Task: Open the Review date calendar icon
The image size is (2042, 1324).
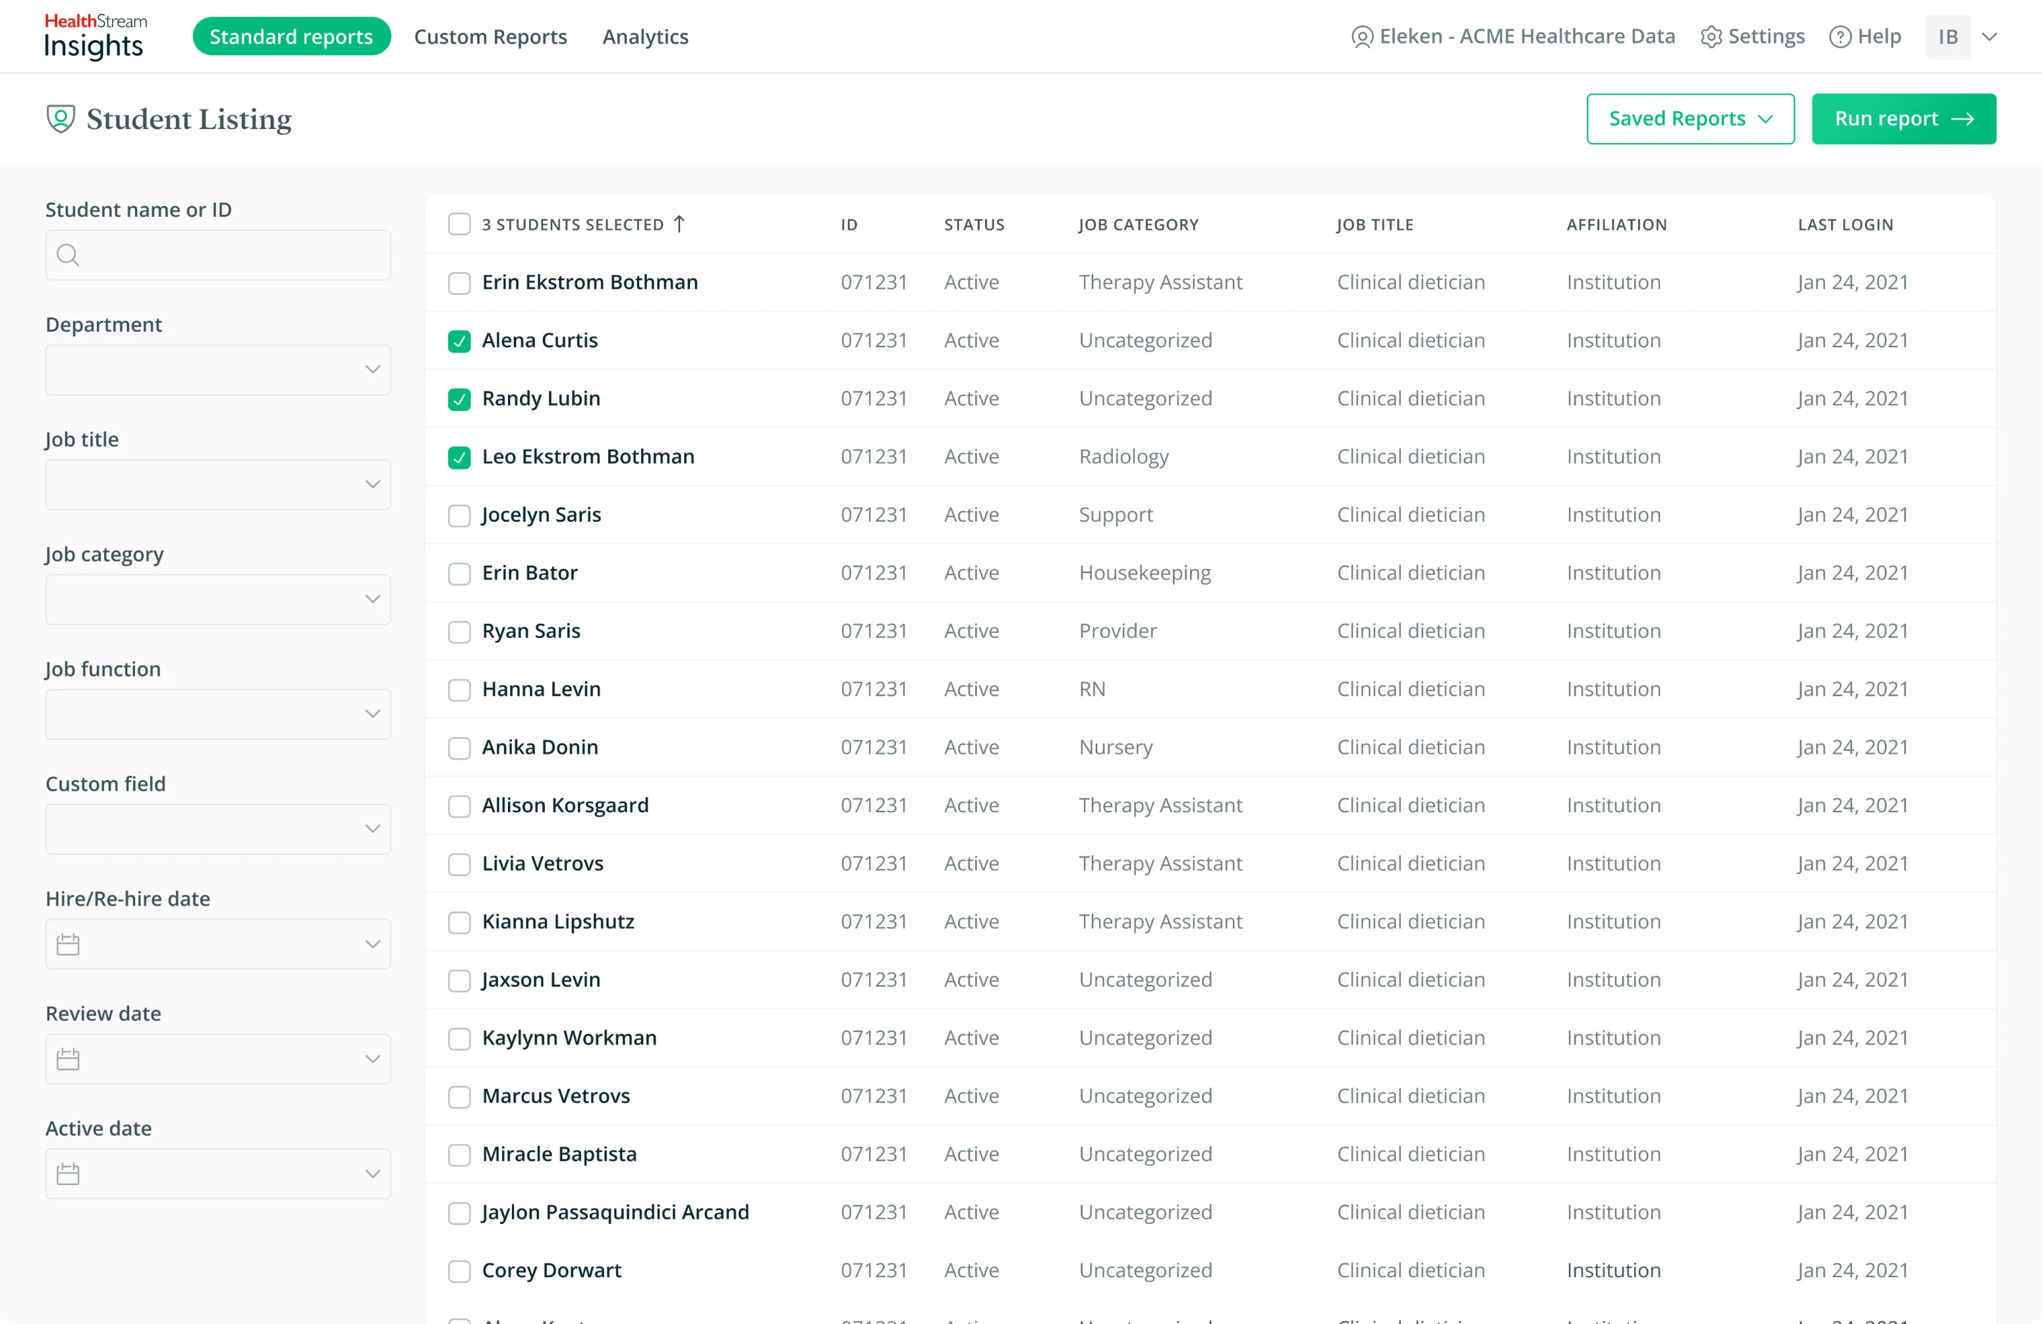Action: (x=68, y=1058)
